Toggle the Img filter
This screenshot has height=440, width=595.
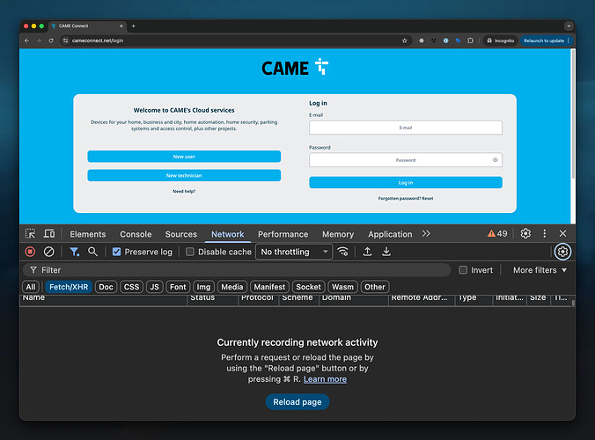tap(203, 287)
